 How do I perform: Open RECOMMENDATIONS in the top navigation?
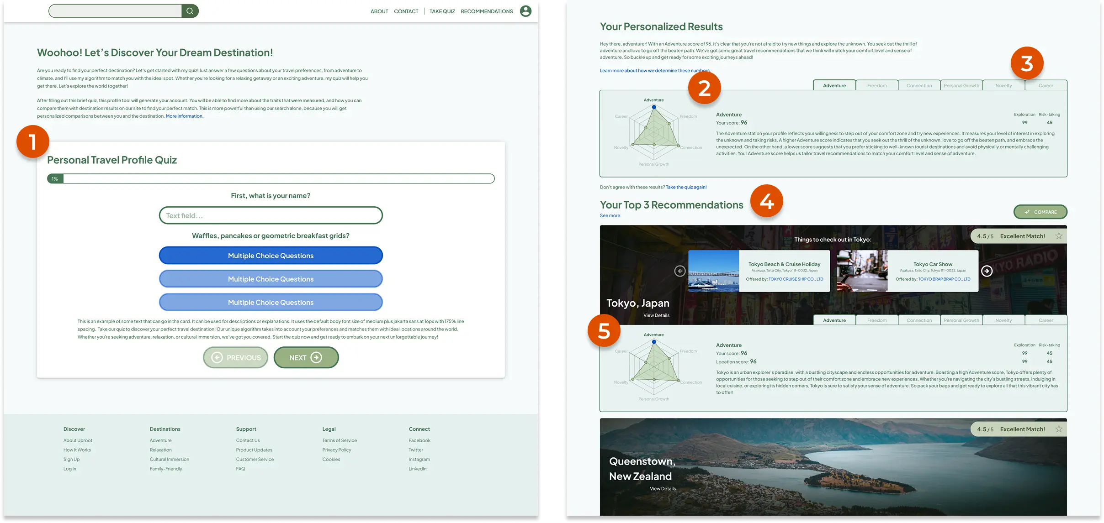point(487,11)
